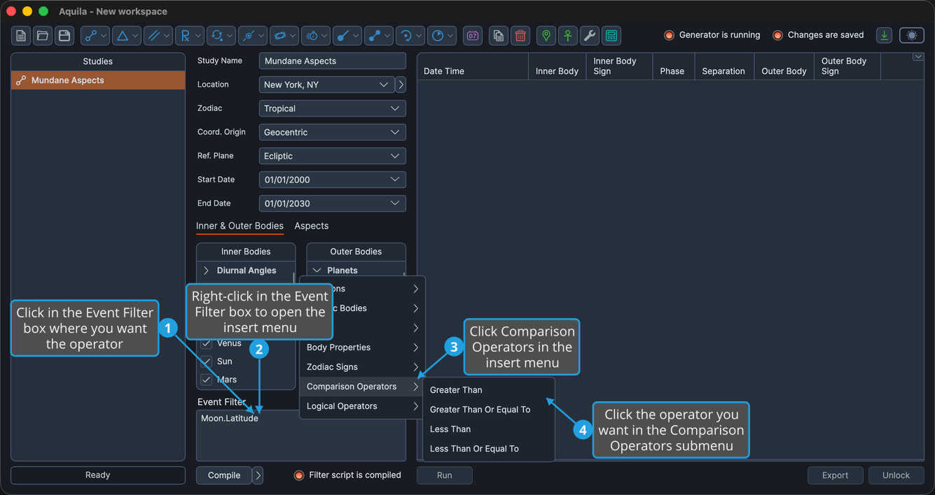Click the green download arrow icon
This screenshot has width=935, height=495.
pos(885,36)
